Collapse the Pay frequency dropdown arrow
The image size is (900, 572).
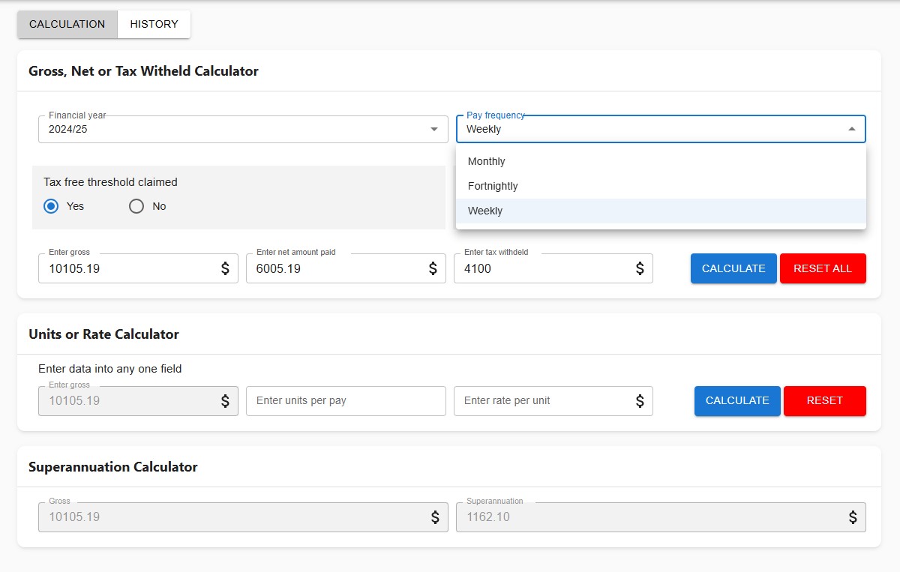click(852, 129)
